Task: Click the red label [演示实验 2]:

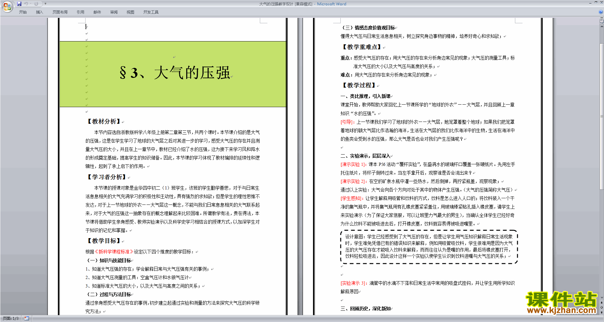Action: [354, 181]
